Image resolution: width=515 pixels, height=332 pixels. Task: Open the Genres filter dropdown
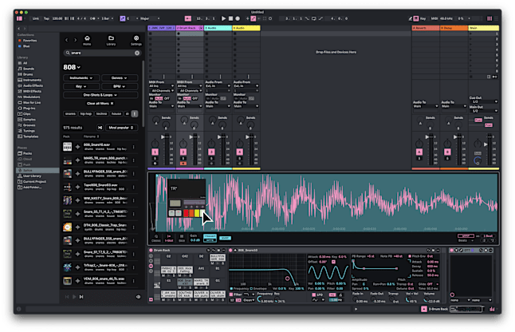tap(118, 77)
